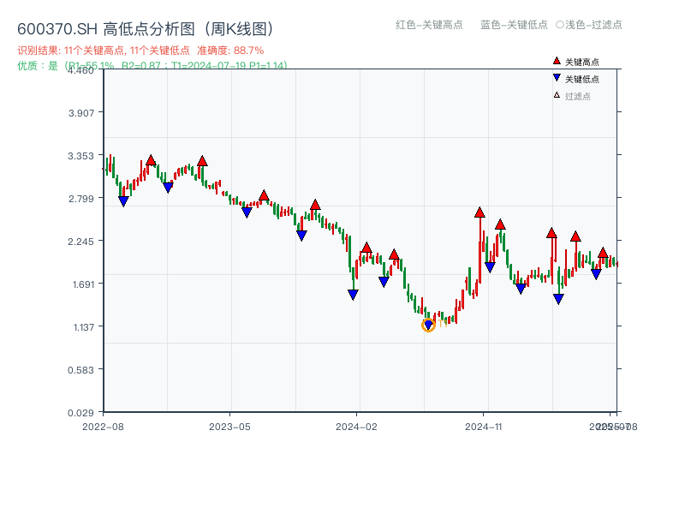Click the 2024-11 x-axis label
The image size is (685, 514).
click(x=484, y=427)
